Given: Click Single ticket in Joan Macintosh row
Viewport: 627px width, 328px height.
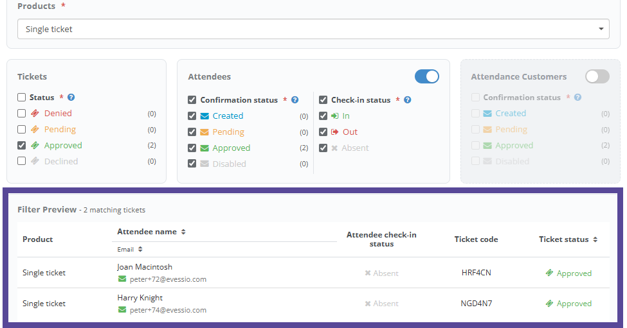Looking at the screenshot, I should click(x=44, y=273).
